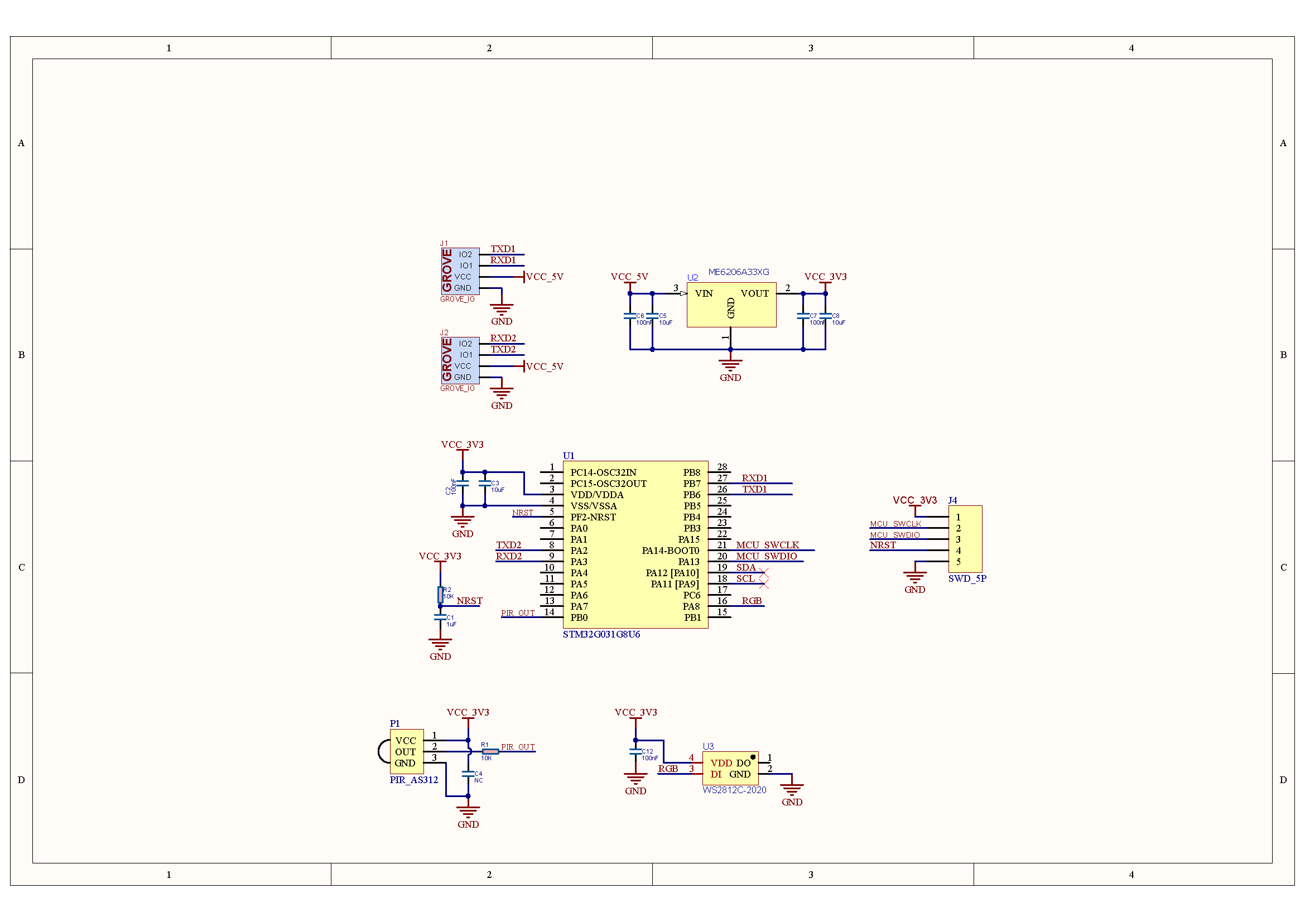Viewport: 1305px width, 922px height.
Task: Click the ME6206A33XG voltage regulator U2
Action: (x=731, y=305)
